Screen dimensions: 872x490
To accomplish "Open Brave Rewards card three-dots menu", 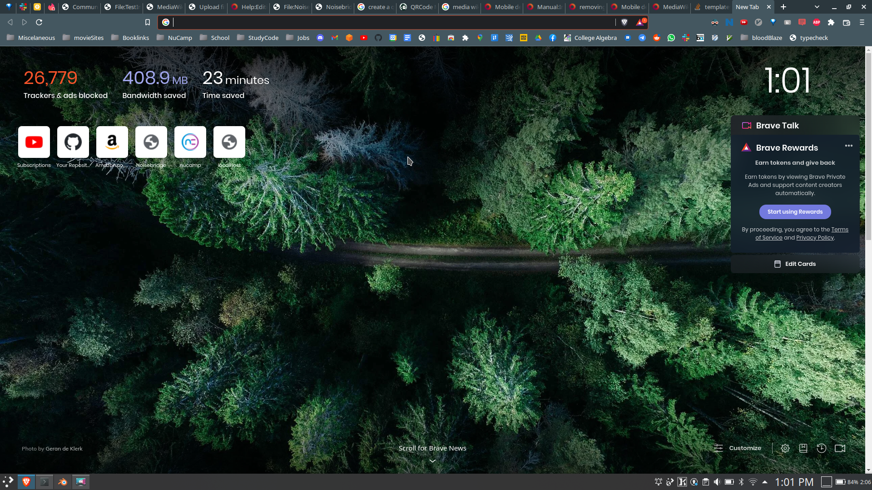I will pos(848,146).
